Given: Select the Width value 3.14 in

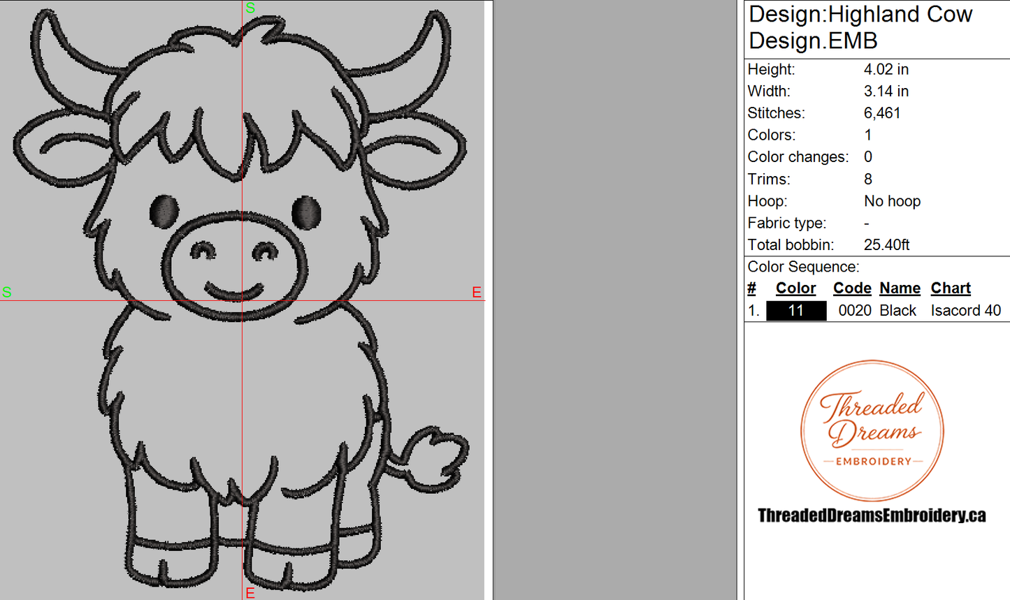Looking at the screenshot, I should [x=886, y=92].
